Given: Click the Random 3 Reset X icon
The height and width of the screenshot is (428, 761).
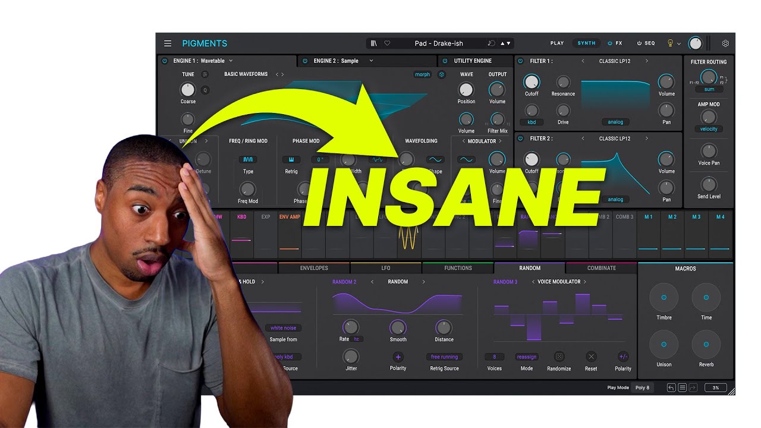Looking at the screenshot, I should [591, 357].
